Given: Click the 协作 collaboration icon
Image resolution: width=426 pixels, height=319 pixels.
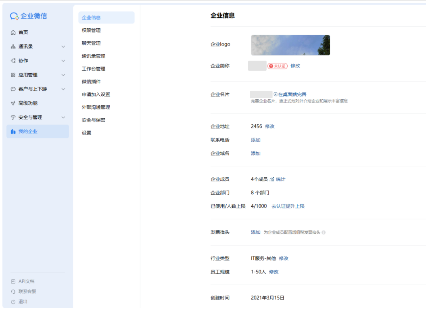Looking at the screenshot, I should click(x=13, y=61).
